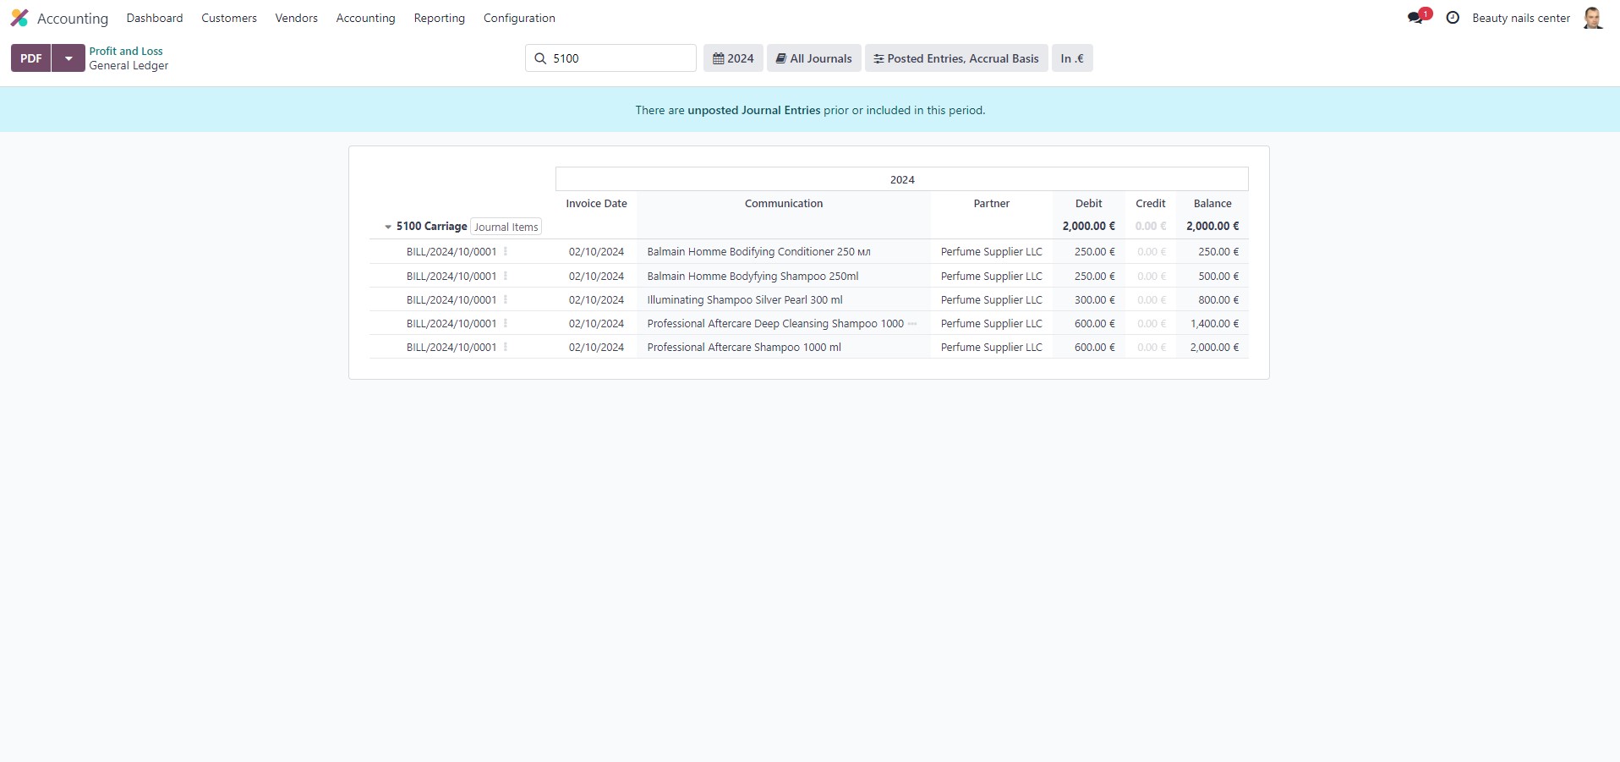Viewport: 1620px width, 762px height.
Task: Open options menu for Illuminating Shampoo Silver Pearl row
Action: coord(506,299)
